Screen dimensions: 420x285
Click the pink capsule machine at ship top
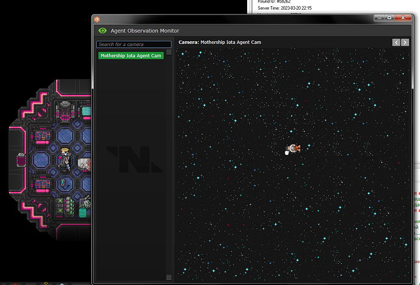tap(65, 111)
